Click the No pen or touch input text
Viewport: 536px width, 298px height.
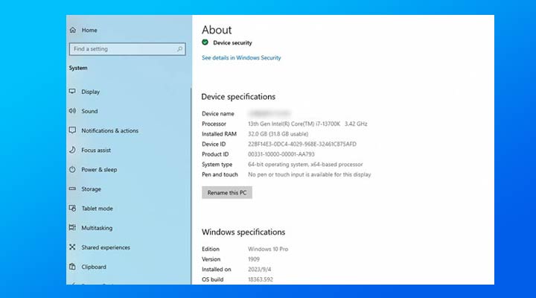pos(310,174)
